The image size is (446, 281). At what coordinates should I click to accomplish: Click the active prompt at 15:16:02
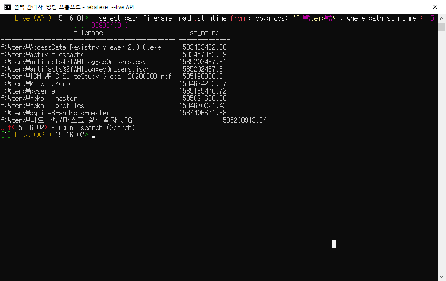[x=44, y=135]
